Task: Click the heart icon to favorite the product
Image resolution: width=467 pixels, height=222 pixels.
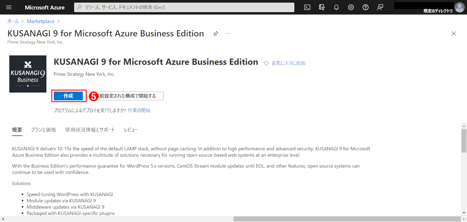Action: [x=266, y=63]
